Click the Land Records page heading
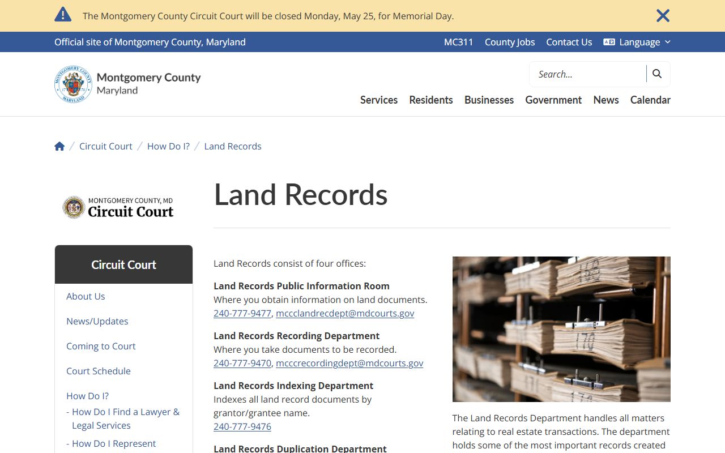Screen dimensions: 725x453 [301, 194]
